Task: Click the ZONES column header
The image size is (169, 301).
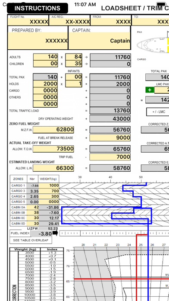Action: 19,179
